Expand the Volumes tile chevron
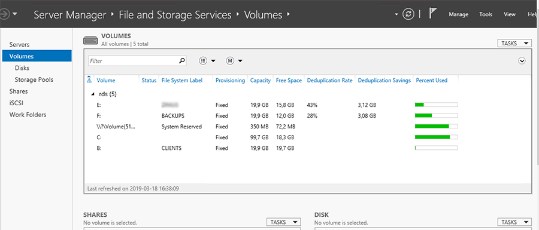 coord(522,61)
